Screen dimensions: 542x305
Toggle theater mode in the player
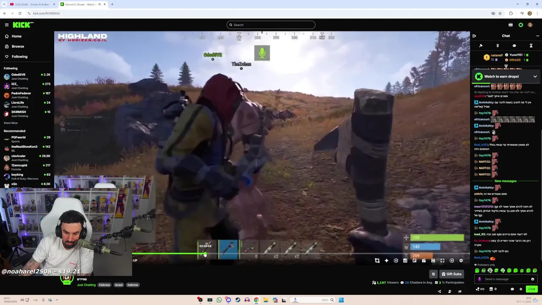point(433,261)
